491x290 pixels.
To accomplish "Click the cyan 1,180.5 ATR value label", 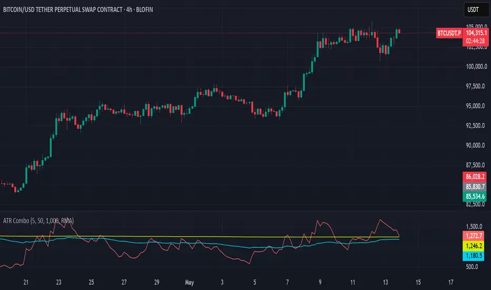I will click(x=474, y=256).
